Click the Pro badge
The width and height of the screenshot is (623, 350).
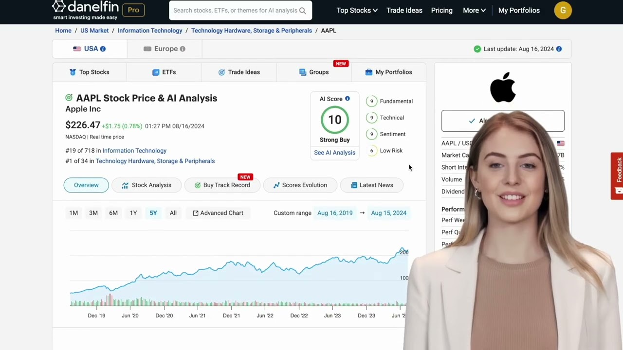pyautogui.click(x=133, y=10)
